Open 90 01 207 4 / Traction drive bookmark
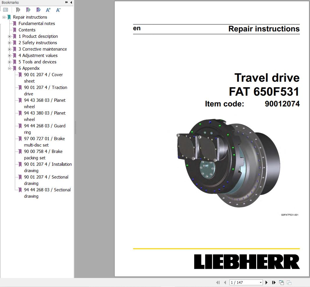Viewport: 310px width, 287px height. tap(45, 90)
